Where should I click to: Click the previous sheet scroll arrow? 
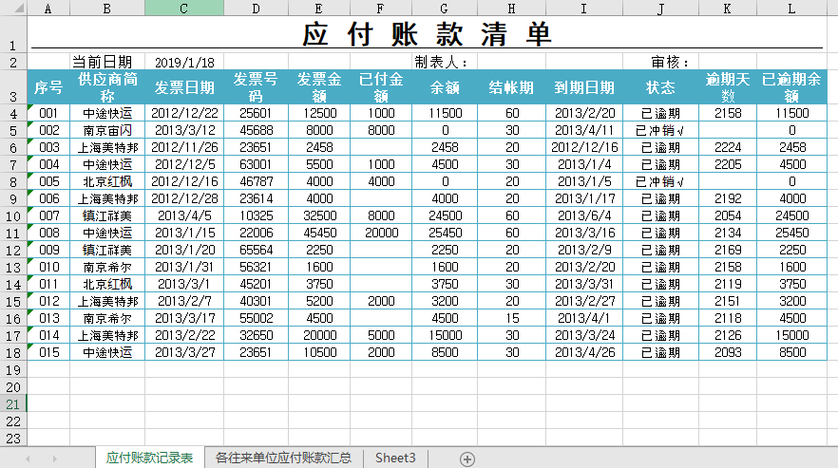pyautogui.click(x=28, y=459)
